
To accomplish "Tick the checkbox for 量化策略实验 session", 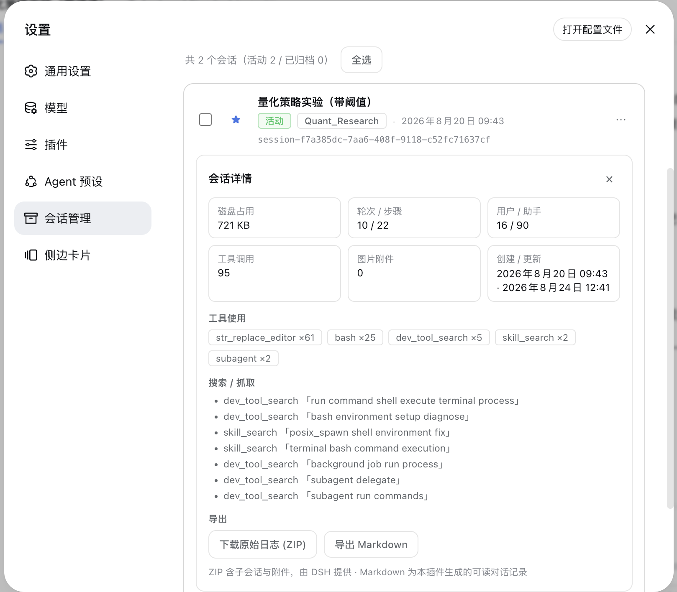I will coord(205,120).
